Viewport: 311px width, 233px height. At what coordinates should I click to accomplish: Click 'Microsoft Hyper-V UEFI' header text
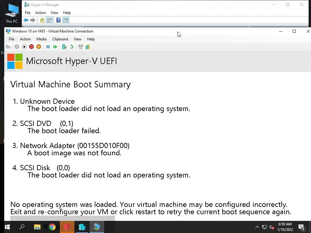(x=71, y=61)
